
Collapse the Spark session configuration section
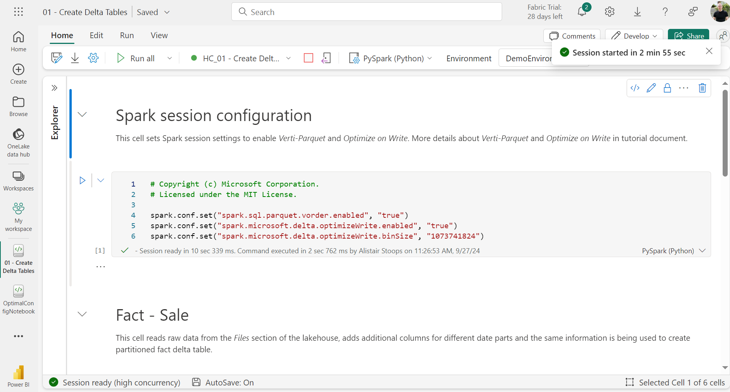click(82, 114)
